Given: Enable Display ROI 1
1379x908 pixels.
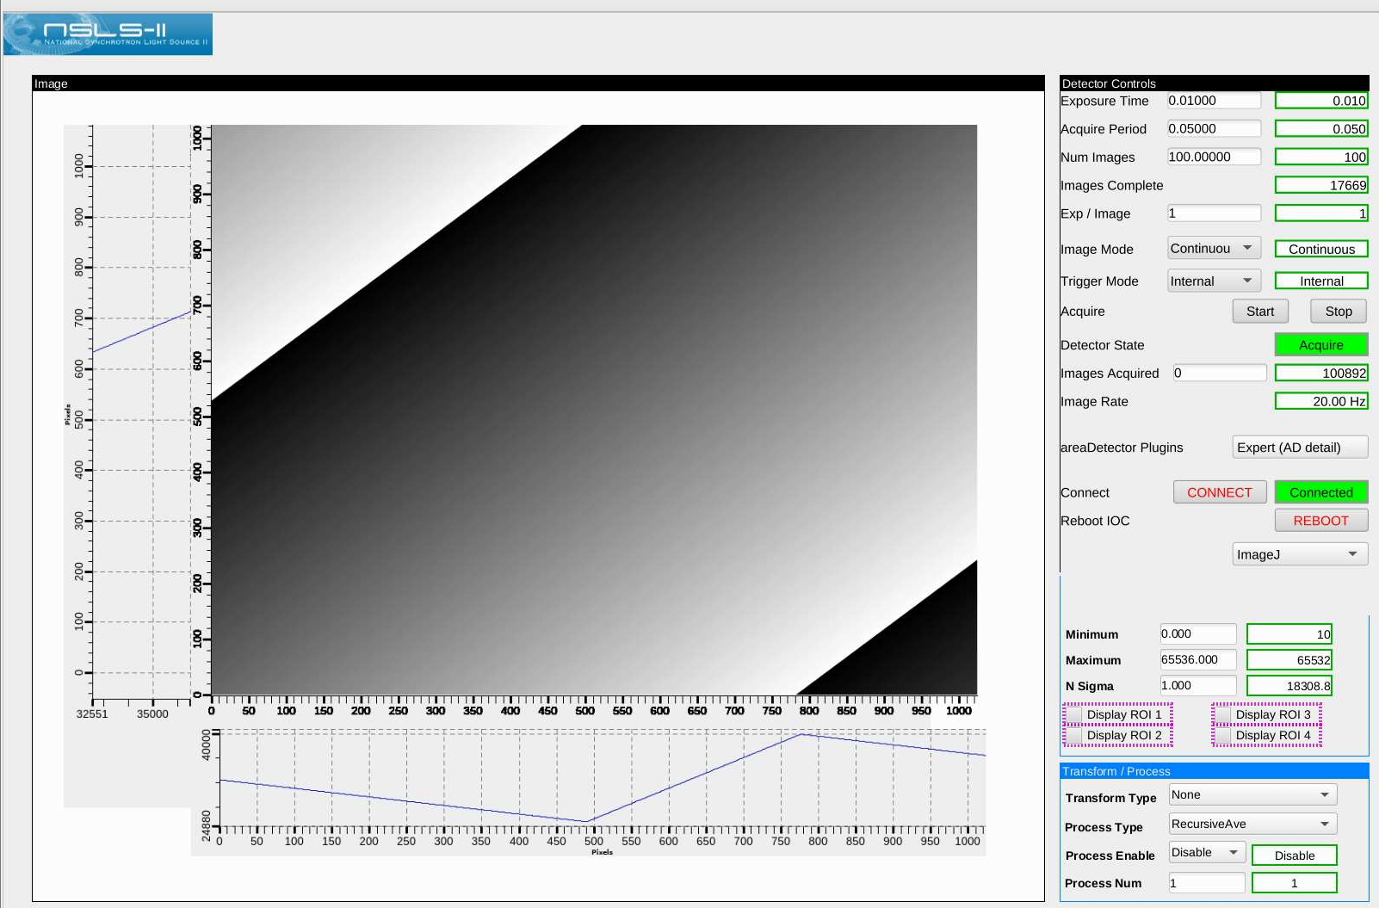Looking at the screenshot, I should tap(1074, 714).
